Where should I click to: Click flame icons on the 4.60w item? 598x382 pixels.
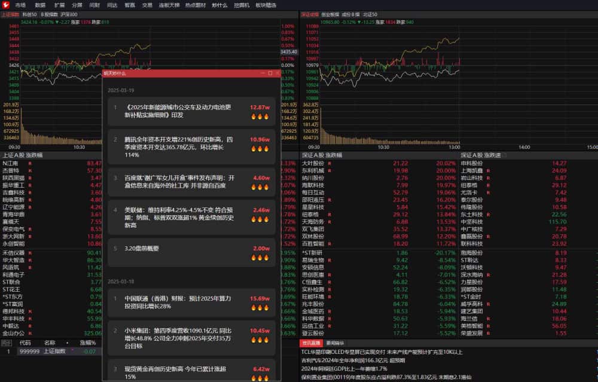coord(260,187)
